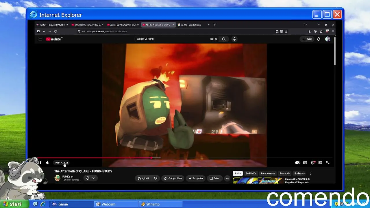Open the Game taskbar button
The height and width of the screenshot is (208, 370).
[x=72, y=204]
